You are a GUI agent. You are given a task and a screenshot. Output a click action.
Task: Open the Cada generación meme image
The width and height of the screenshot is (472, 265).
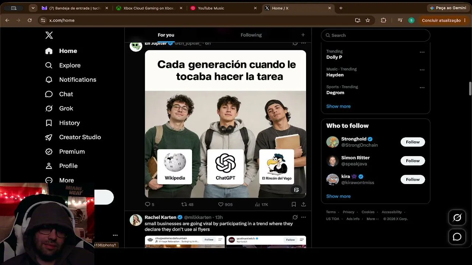point(225,124)
